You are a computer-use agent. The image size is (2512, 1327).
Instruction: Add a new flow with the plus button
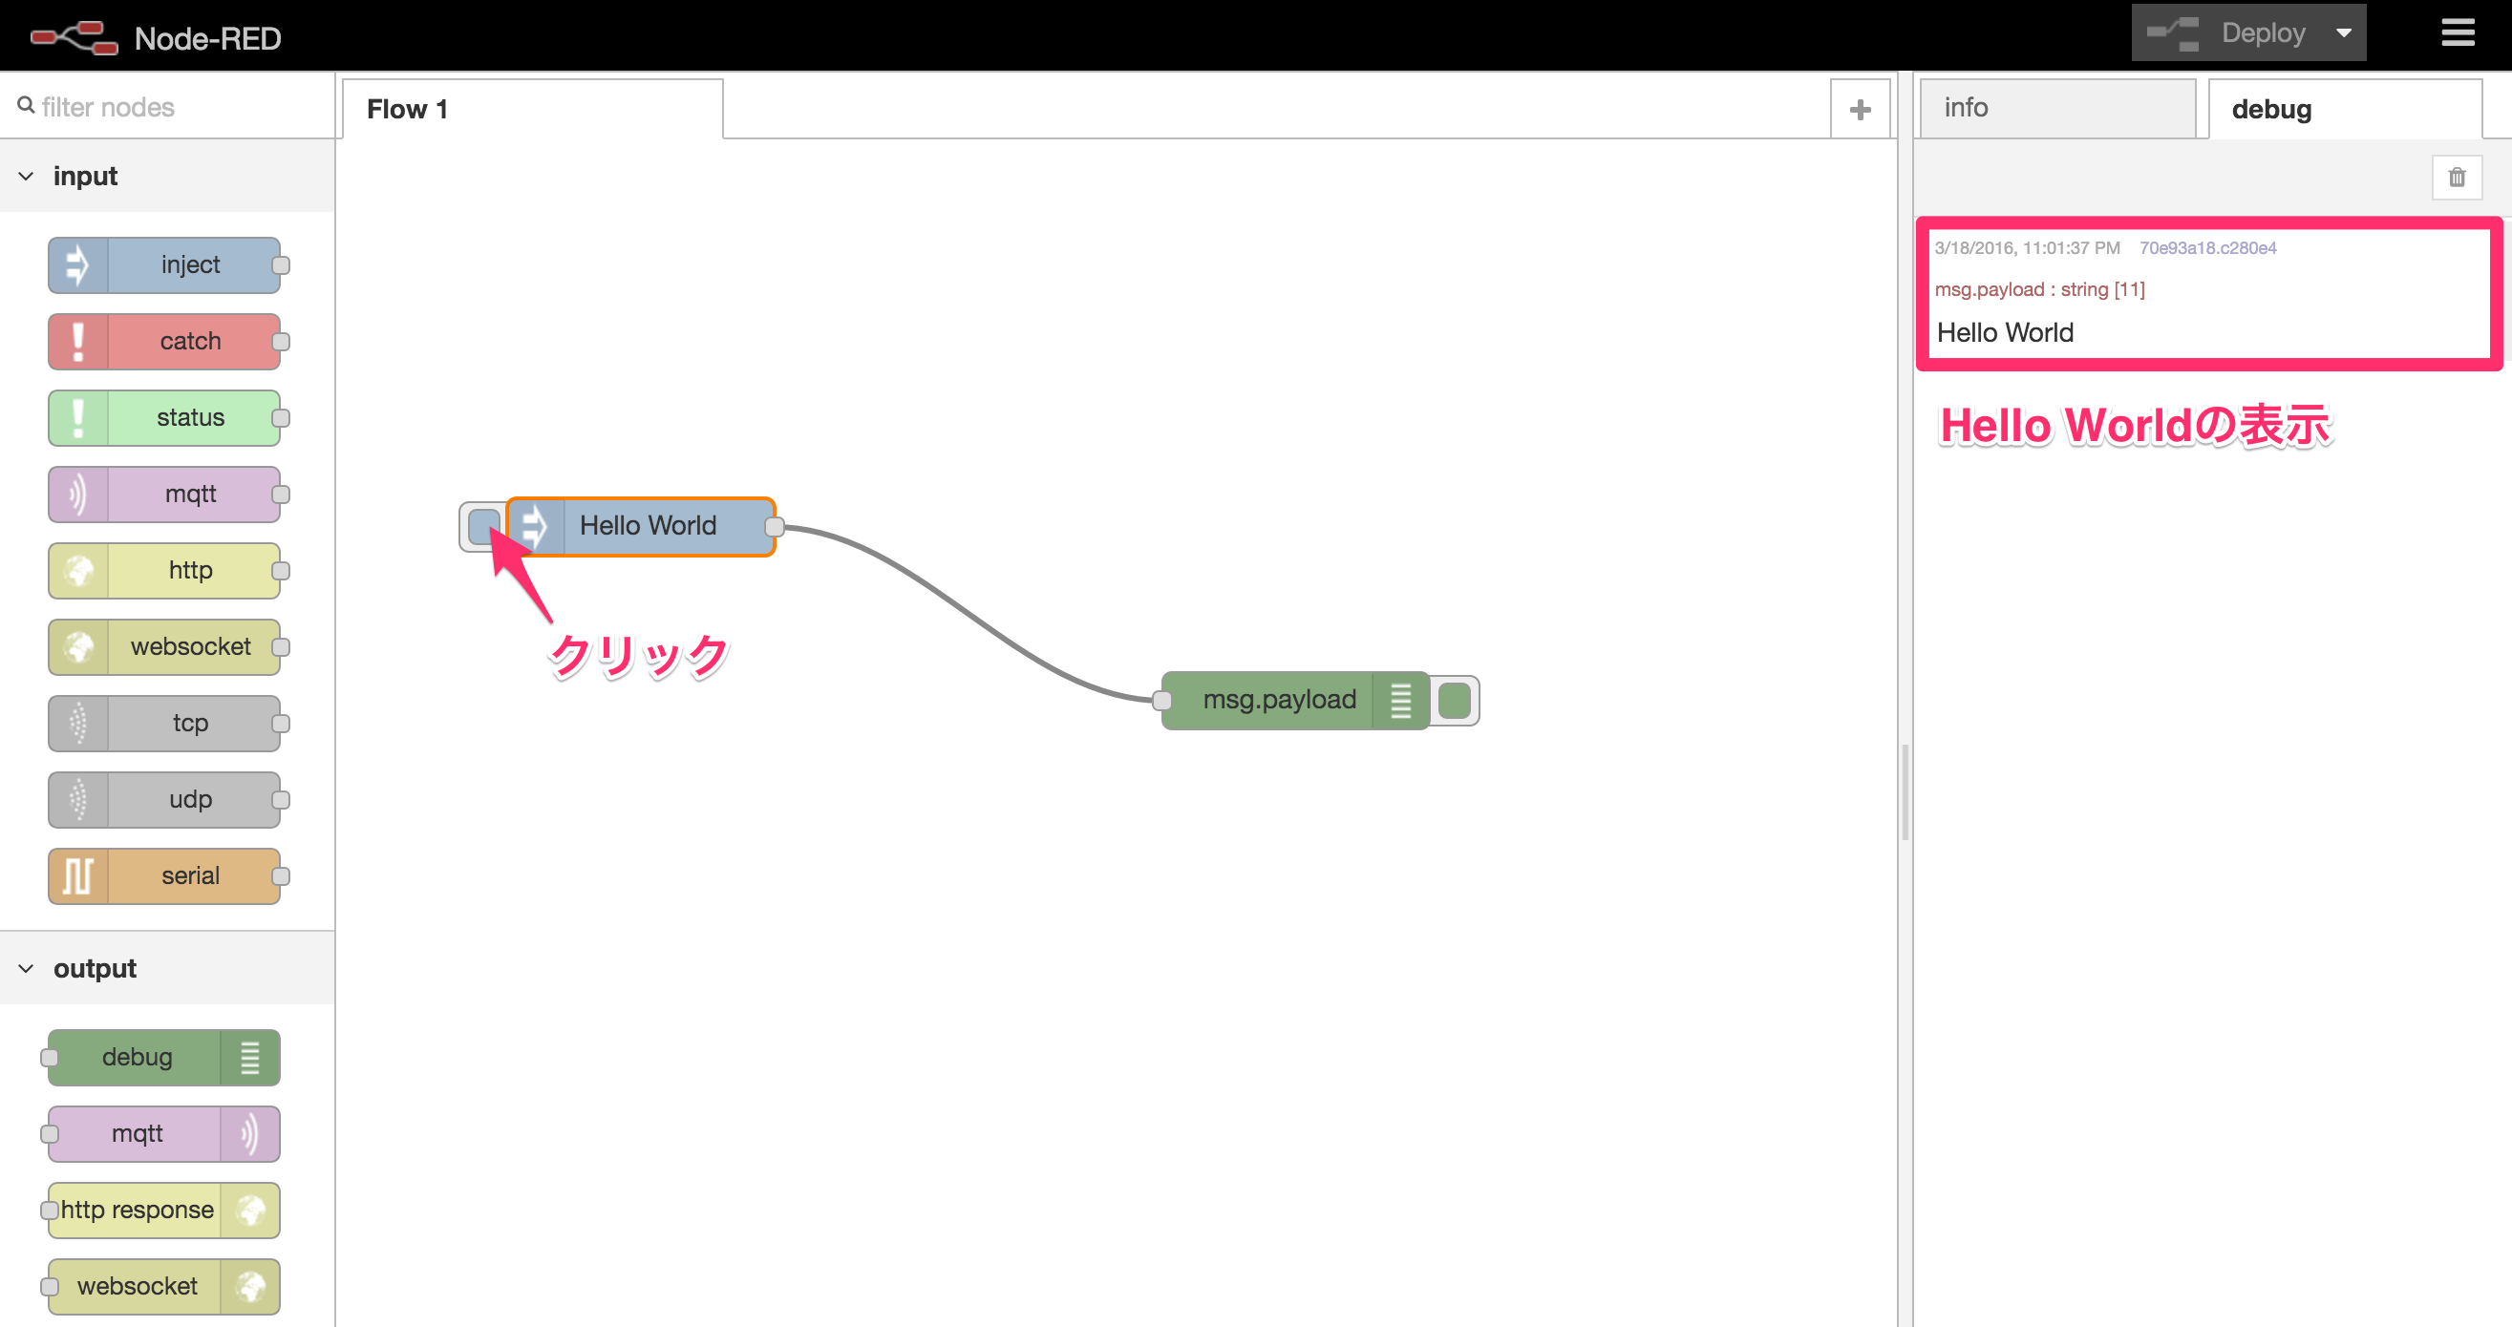pos(1861,107)
